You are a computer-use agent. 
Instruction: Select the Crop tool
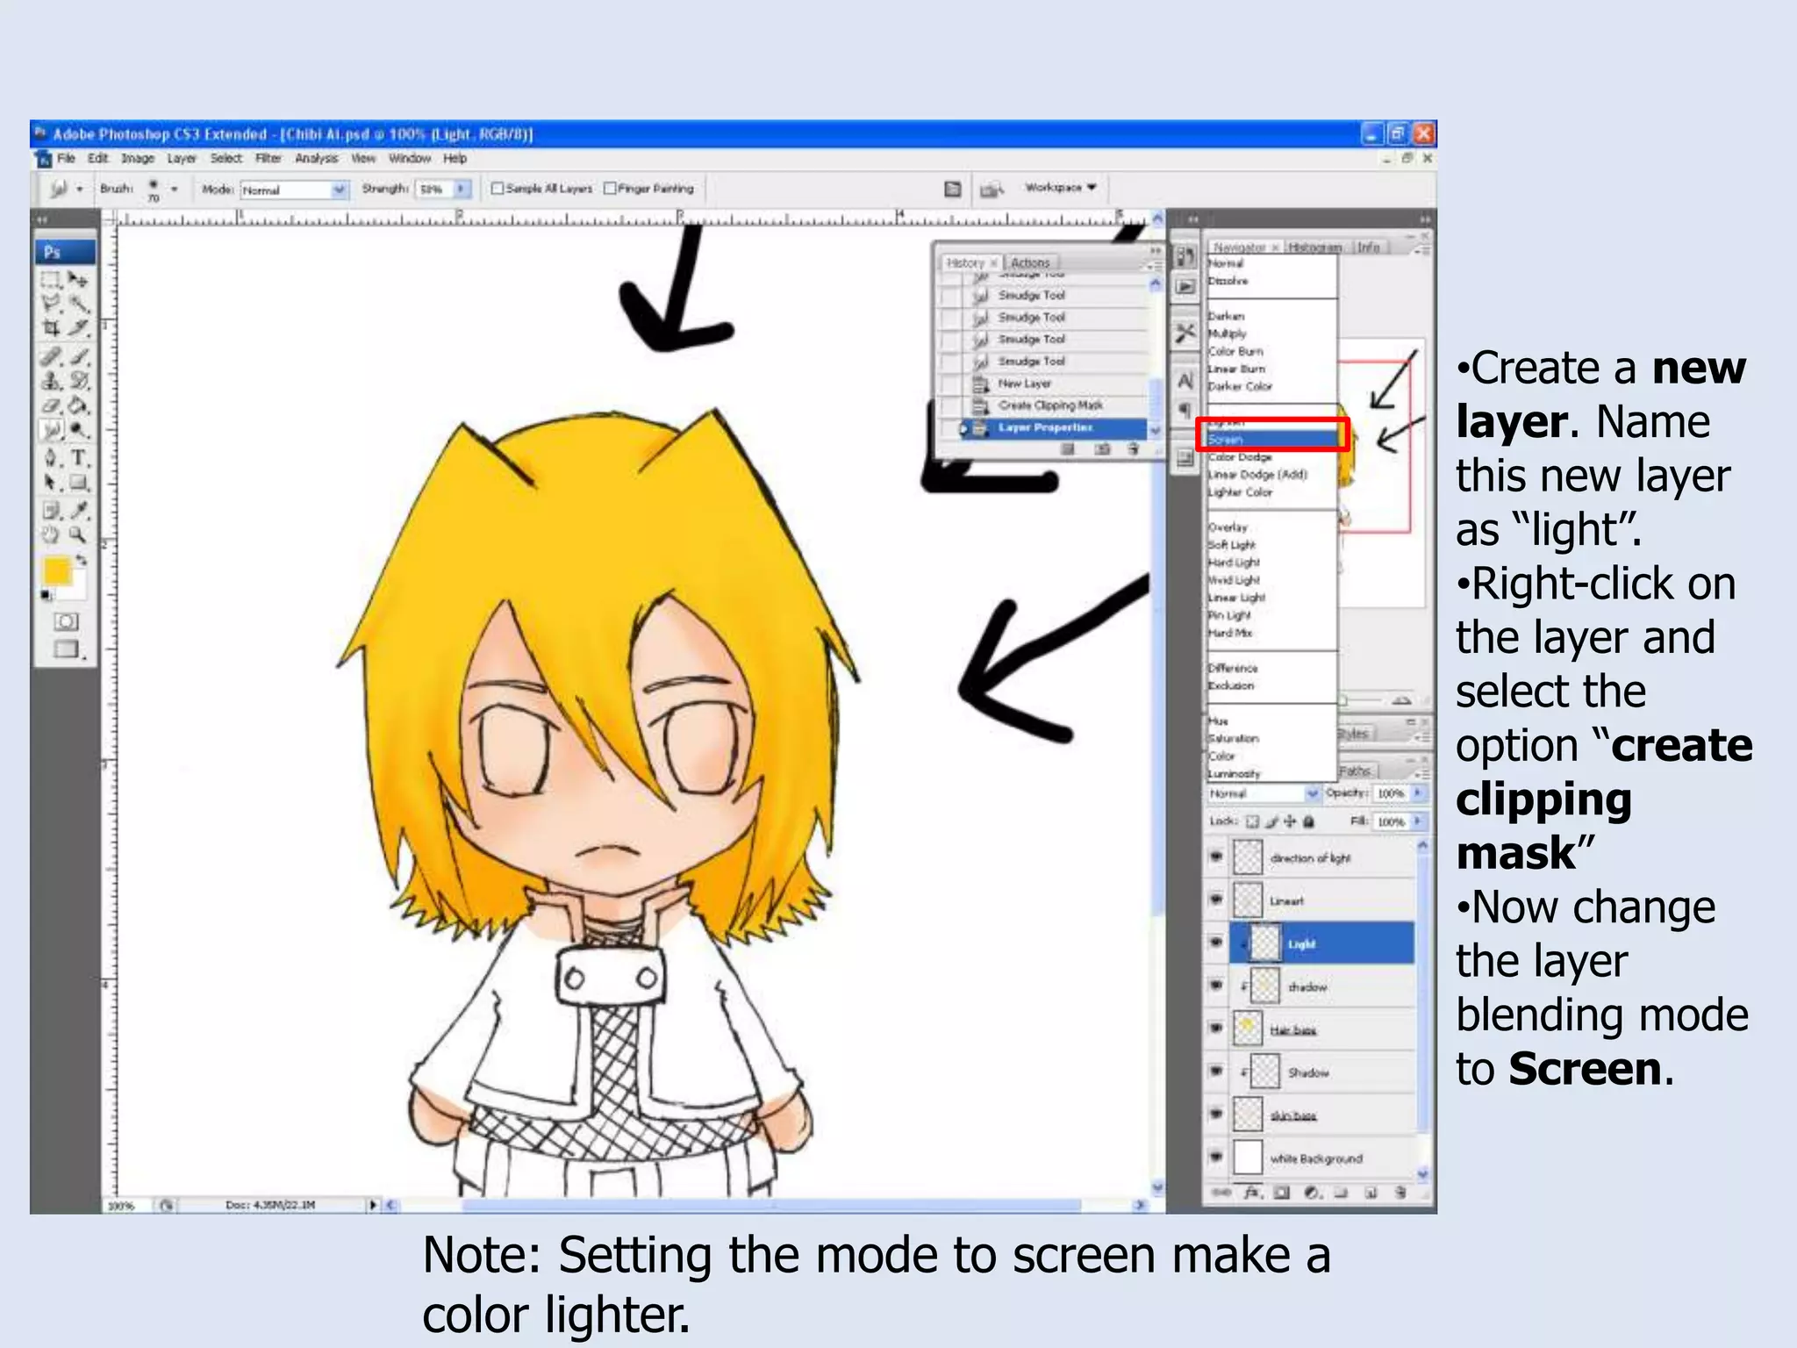coord(51,328)
